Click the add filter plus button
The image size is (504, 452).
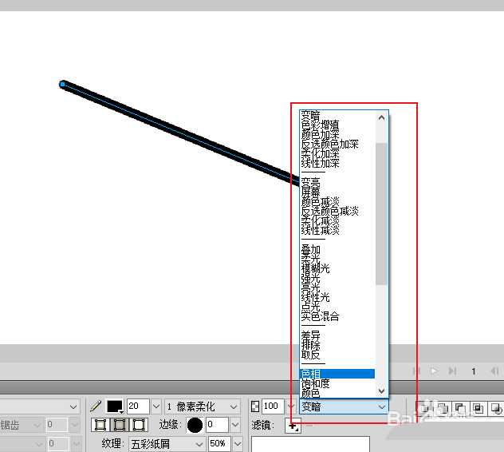click(293, 426)
